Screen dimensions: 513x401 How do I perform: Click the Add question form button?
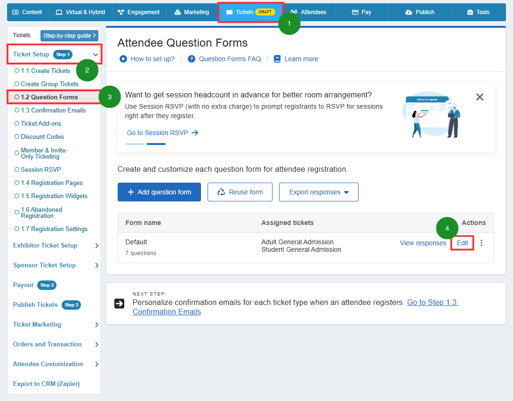coord(159,192)
